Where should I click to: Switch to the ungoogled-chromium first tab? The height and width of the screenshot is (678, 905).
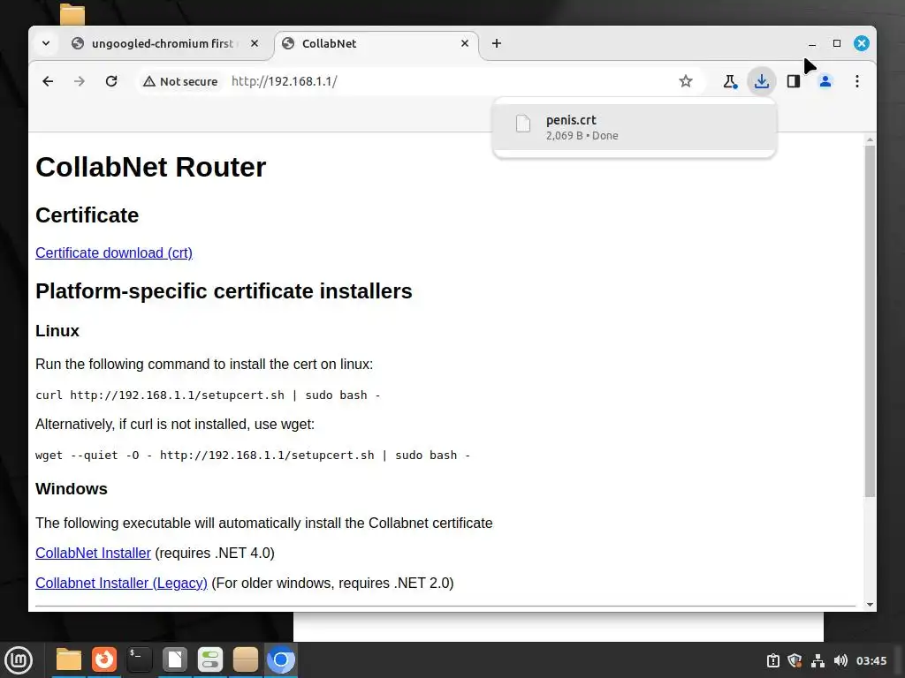[164, 43]
